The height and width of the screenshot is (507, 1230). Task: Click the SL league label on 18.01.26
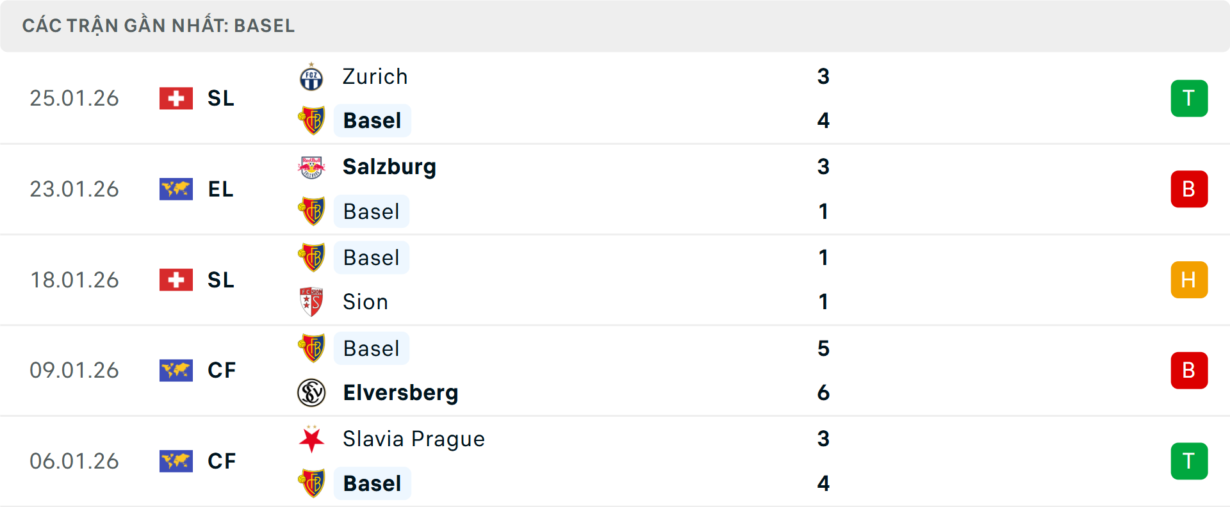[221, 280]
